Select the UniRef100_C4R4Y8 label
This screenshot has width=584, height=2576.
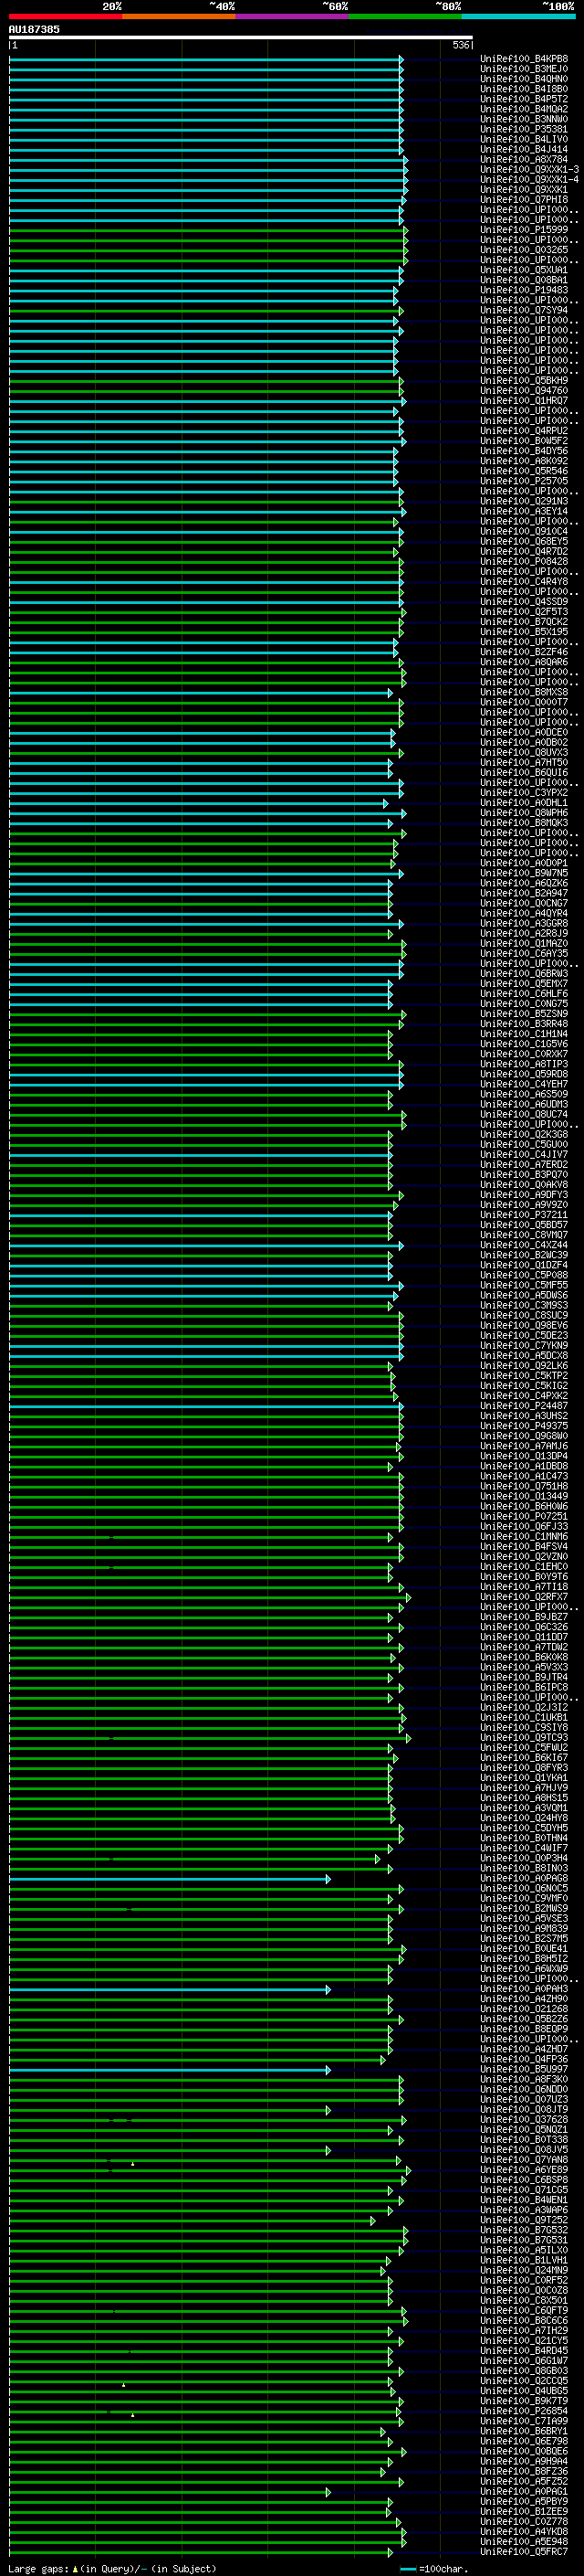pos(523,582)
